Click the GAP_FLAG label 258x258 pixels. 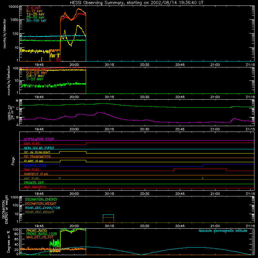[x=32, y=144]
